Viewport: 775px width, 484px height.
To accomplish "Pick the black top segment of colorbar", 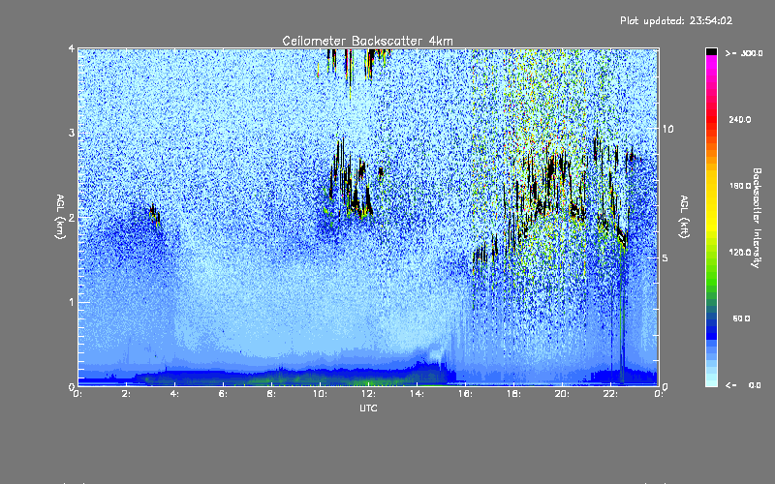I will (711, 51).
